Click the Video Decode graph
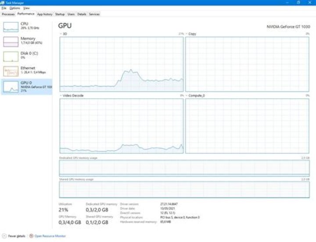316x242 pixels. tap(122, 126)
